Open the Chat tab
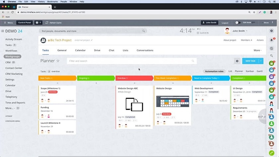The height and width of the screenshot is (157, 279). (112, 50)
